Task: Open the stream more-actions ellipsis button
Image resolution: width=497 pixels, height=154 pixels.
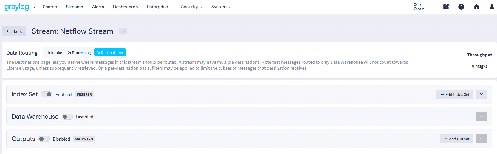Action: 123,31
